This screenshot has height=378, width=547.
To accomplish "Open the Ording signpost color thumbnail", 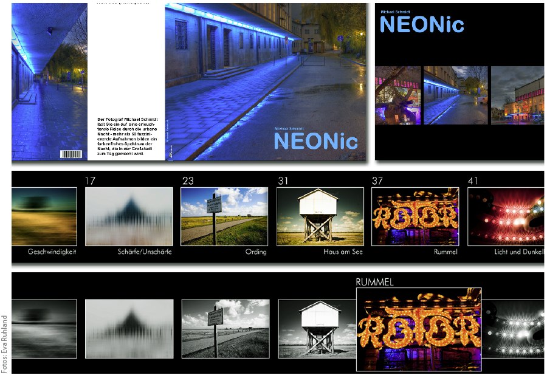I will 224,216.
